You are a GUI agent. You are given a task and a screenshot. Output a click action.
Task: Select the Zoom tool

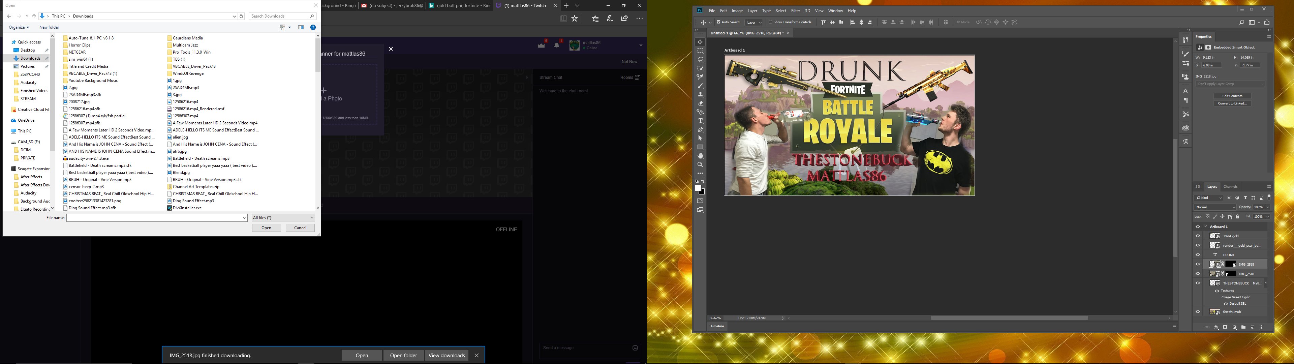coord(700,165)
